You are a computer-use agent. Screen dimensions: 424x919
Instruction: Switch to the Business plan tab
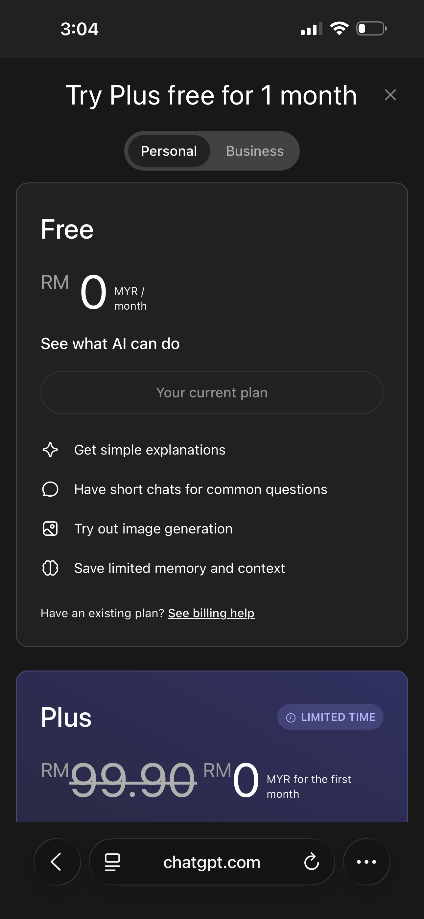point(255,151)
